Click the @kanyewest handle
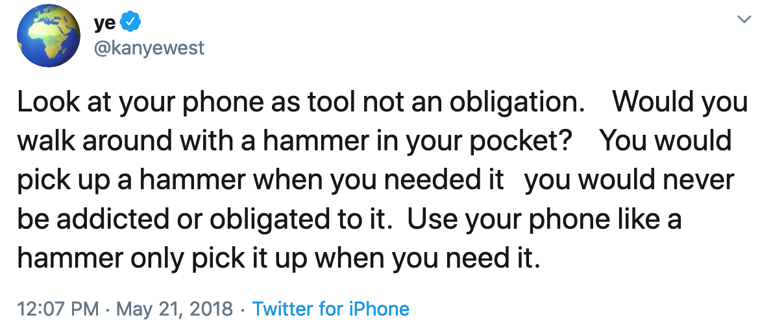 (149, 48)
